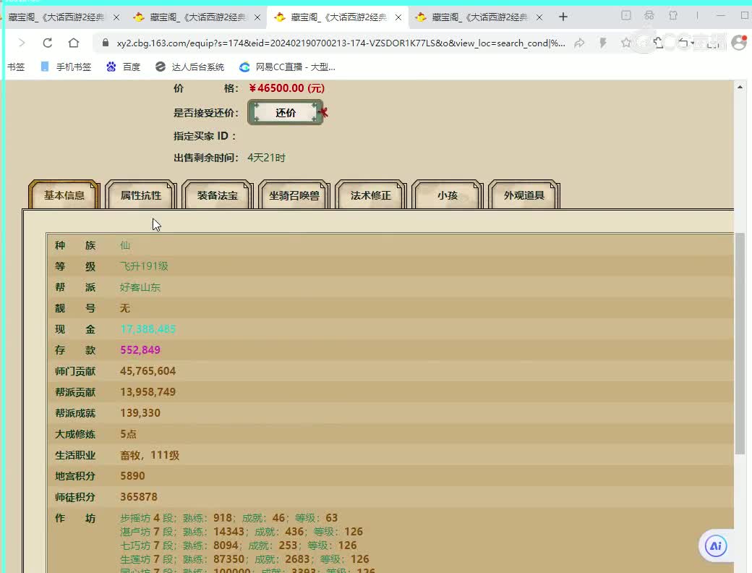Open the 达人后台系统 bookmark

pyautogui.click(x=190, y=67)
